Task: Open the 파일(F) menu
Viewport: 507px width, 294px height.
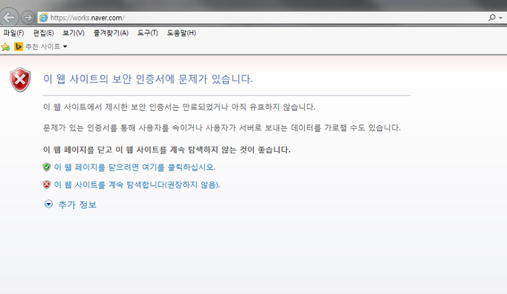Action: click(13, 33)
